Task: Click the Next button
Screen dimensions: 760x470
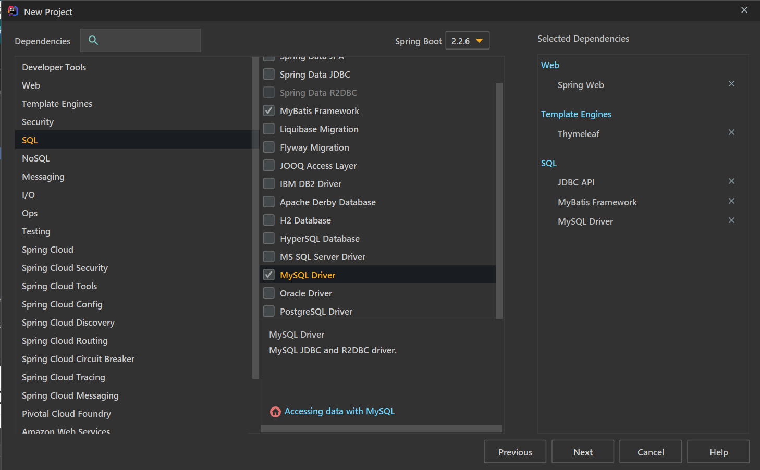Action: (582, 452)
